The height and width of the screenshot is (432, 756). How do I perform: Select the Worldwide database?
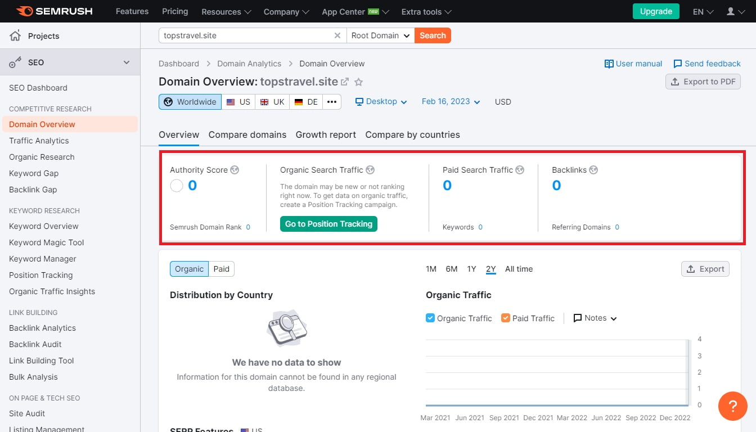point(190,102)
